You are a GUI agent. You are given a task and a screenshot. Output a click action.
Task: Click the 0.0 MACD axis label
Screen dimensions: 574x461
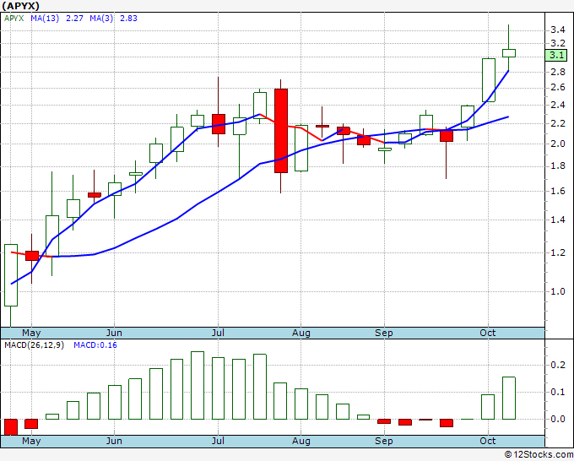pos(557,420)
